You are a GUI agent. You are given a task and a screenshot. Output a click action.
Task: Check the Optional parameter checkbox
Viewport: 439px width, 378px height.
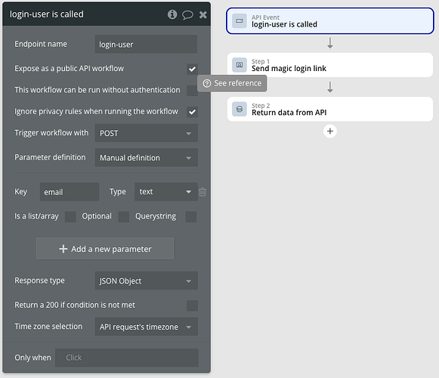tap(123, 217)
